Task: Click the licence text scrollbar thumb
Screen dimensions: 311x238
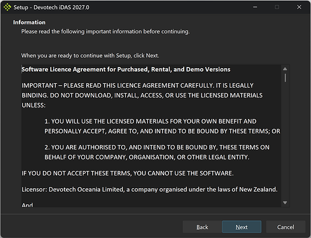Action: click(x=285, y=77)
